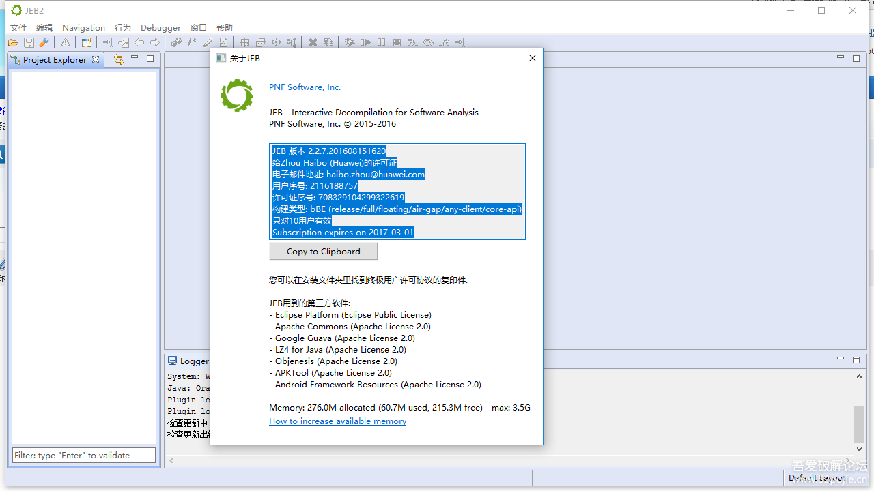The image size is (874, 491).
Task: Click the 构建类型: bBE build type line
Action: point(397,209)
